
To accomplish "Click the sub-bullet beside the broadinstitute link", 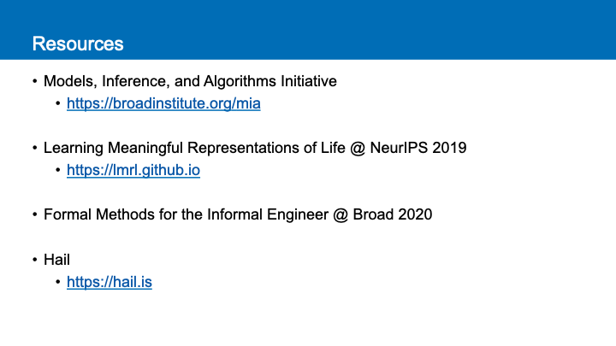I will coord(58,103).
